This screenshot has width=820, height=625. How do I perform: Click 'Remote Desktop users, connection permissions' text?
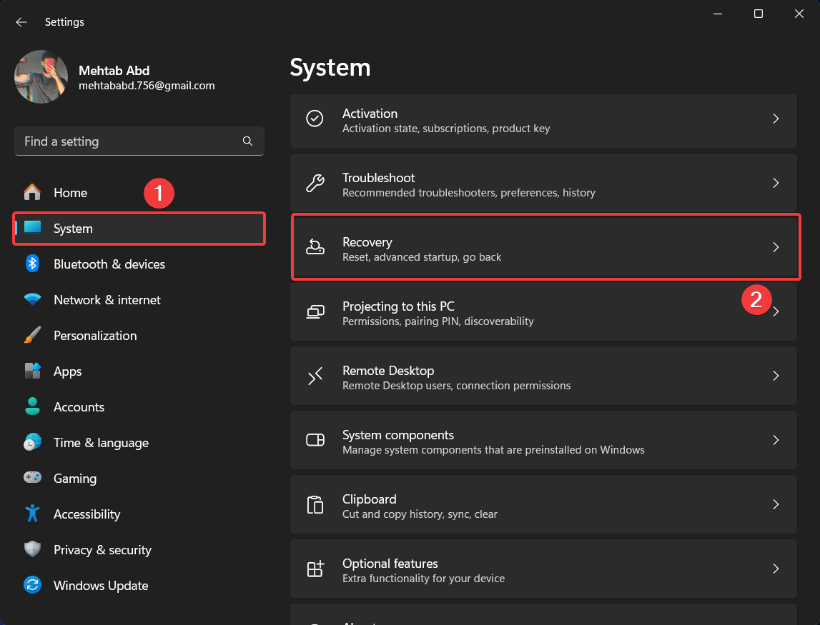click(456, 385)
